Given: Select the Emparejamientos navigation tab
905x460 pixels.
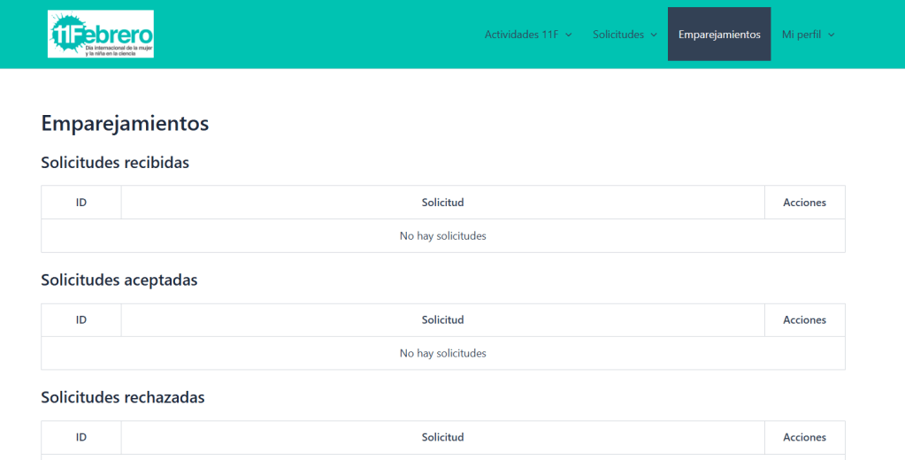Looking at the screenshot, I should [718, 34].
